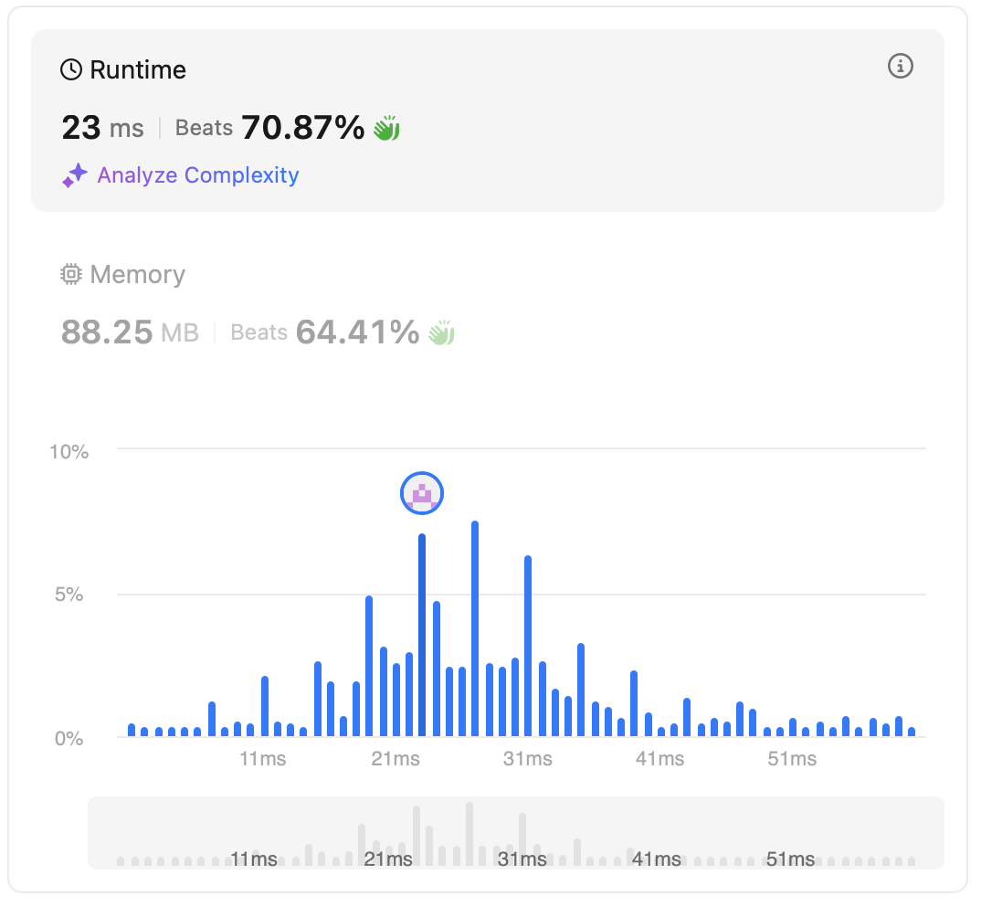Click the clock icon next to Runtime
Viewport: 981px width, 906px height.
coord(71,70)
